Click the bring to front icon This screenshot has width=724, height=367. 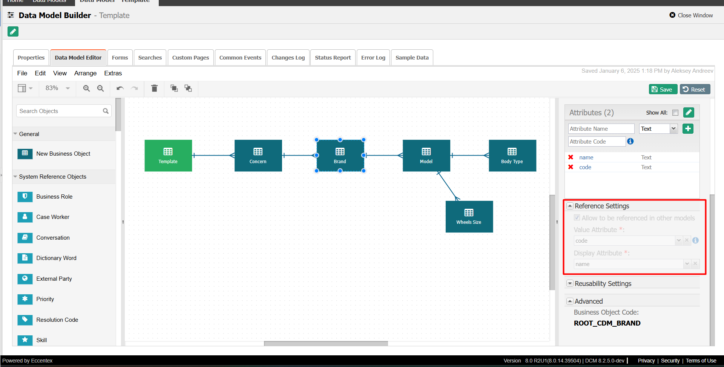[x=174, y=88]
